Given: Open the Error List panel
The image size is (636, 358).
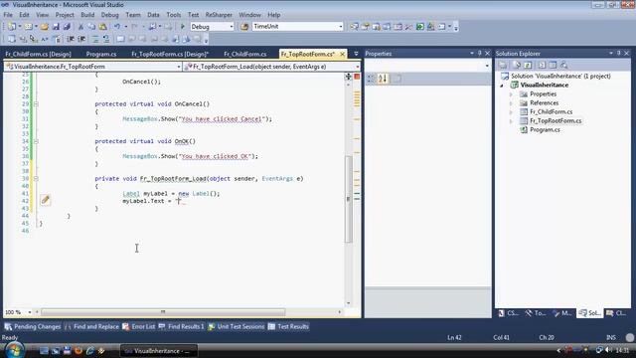Looking at the screenshot, I should 139,327.
